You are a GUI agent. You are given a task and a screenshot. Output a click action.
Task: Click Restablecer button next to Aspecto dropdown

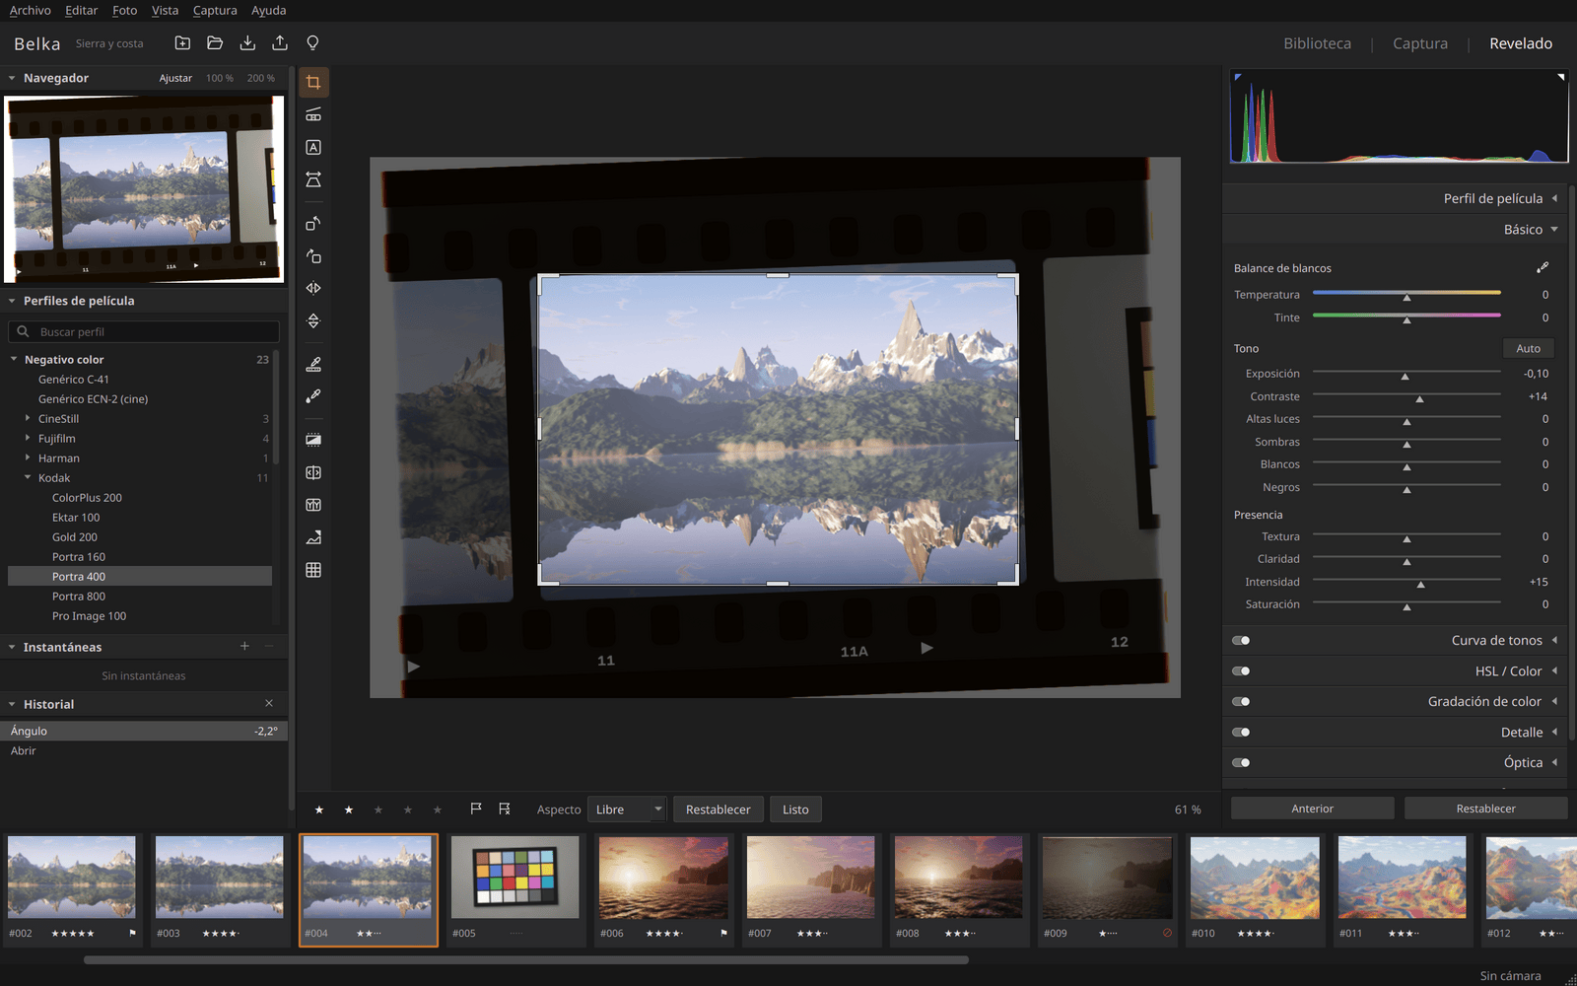(x=718, y=810)
